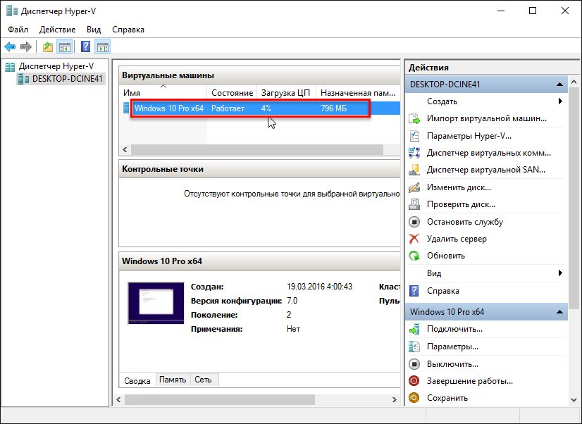The width and height of the screenshot is (582, 424).
Task: Click the red X Удалить сервер icon
Action: [414, 239]
